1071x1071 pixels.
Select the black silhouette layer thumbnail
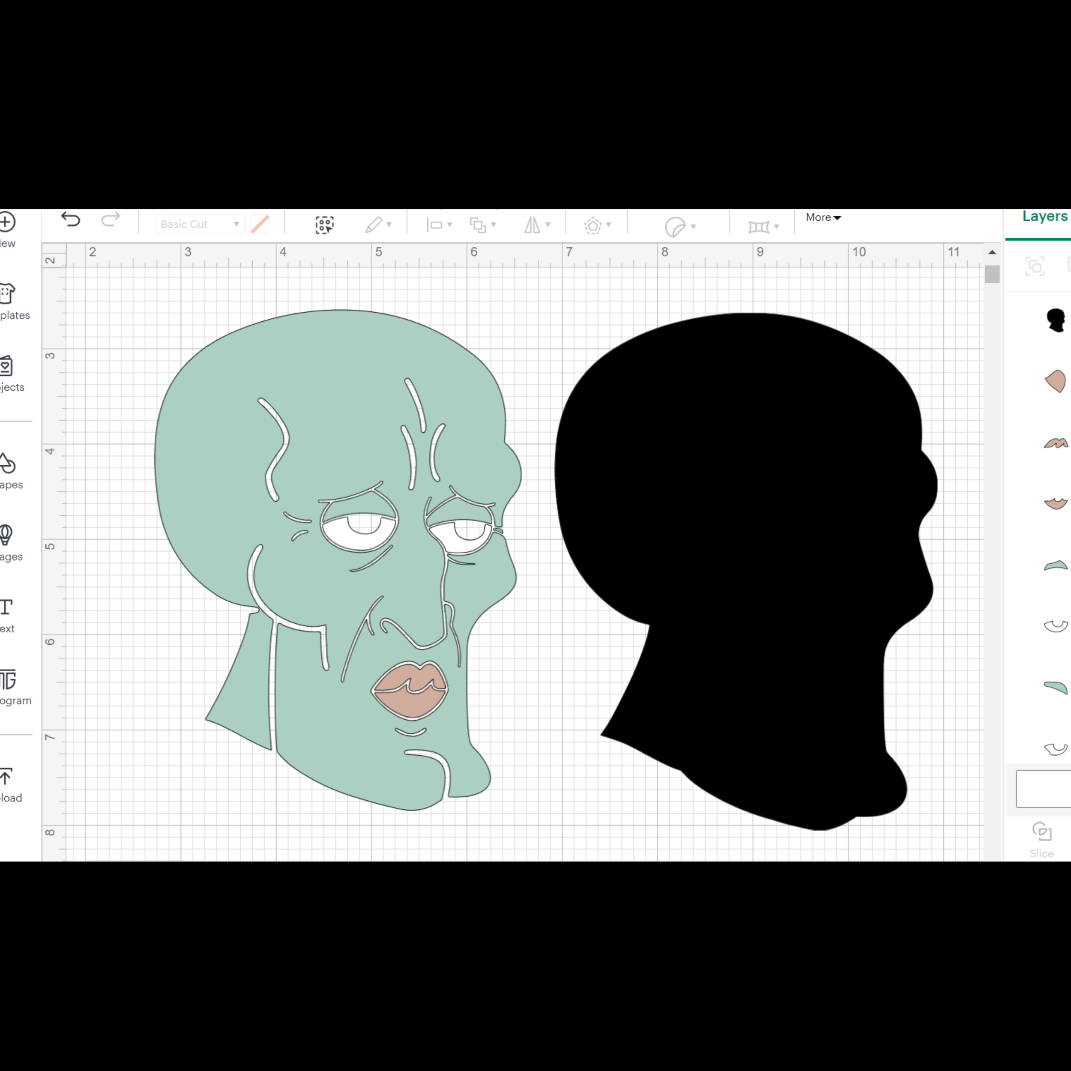[x=1056, y=320]
